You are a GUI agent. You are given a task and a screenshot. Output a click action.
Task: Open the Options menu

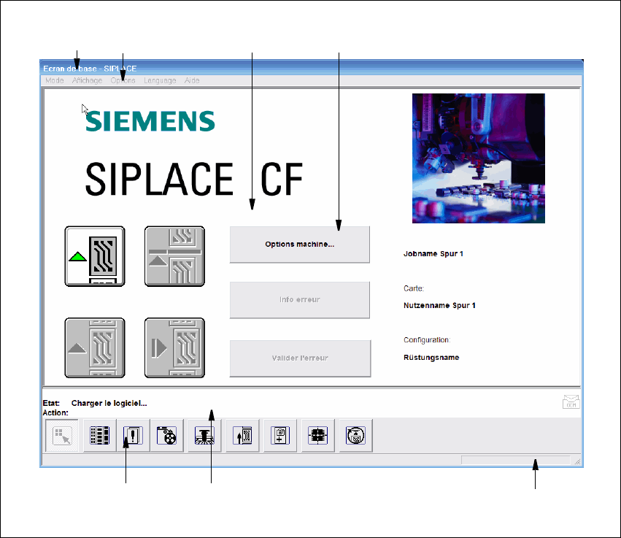click(123, 80)
